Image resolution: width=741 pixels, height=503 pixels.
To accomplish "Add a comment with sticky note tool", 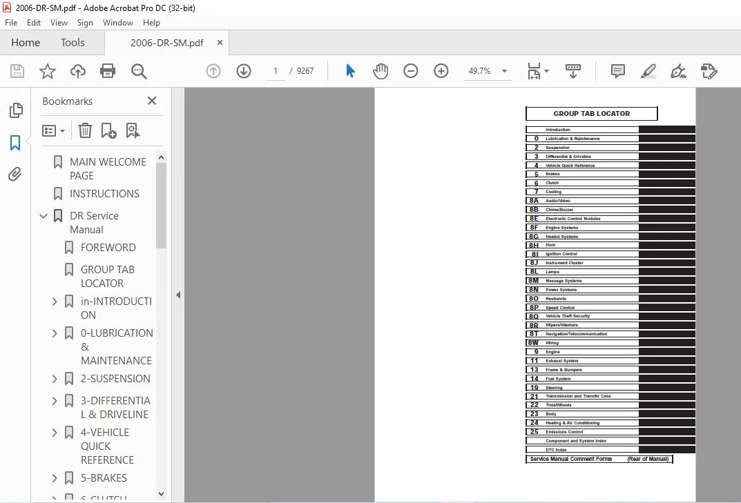I will click(x=617, y=71).
